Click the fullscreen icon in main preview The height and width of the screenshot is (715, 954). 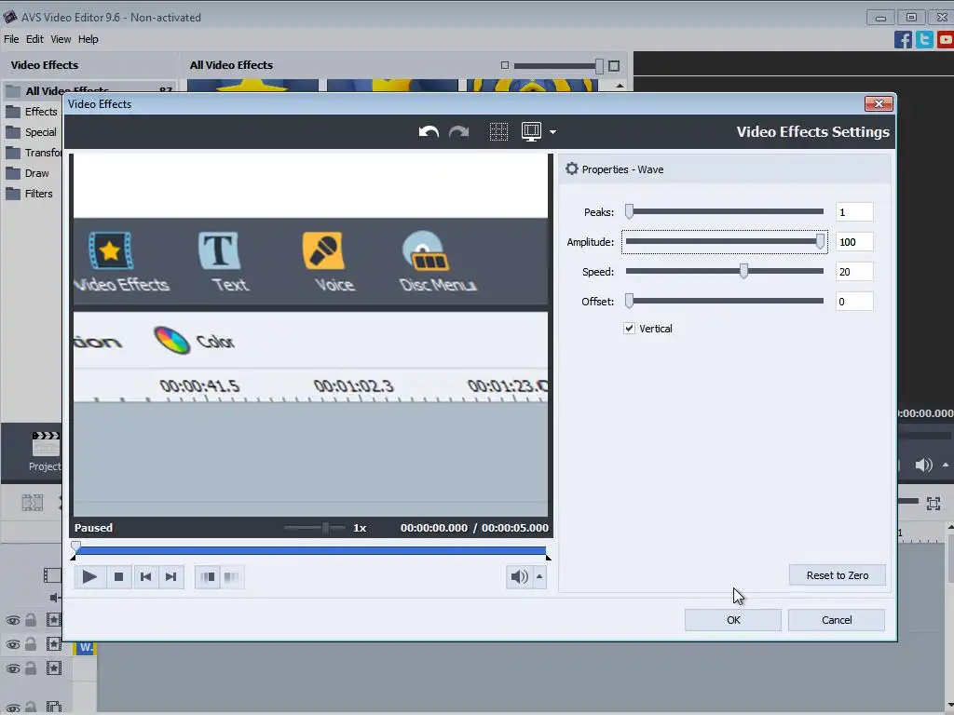pos(934,504)
